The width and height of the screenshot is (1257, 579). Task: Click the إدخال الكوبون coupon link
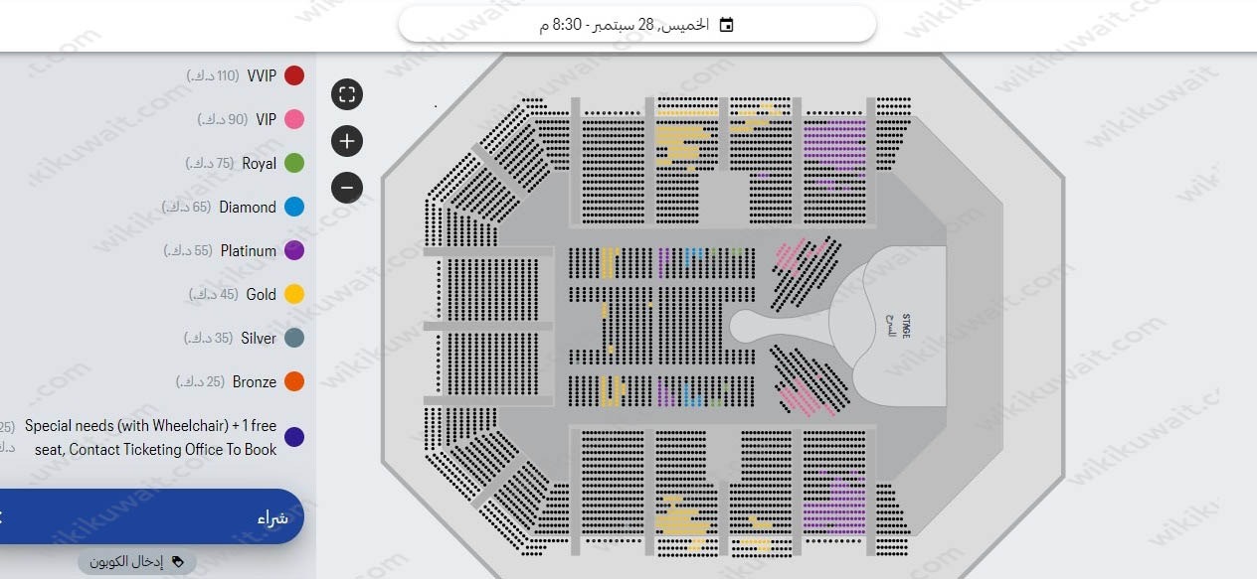pos(137,562)
